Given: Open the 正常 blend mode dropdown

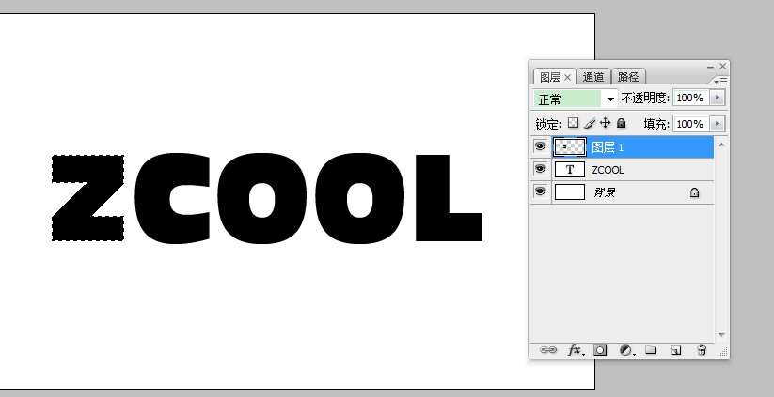Looking at the screenshot, I should [610, 99].
